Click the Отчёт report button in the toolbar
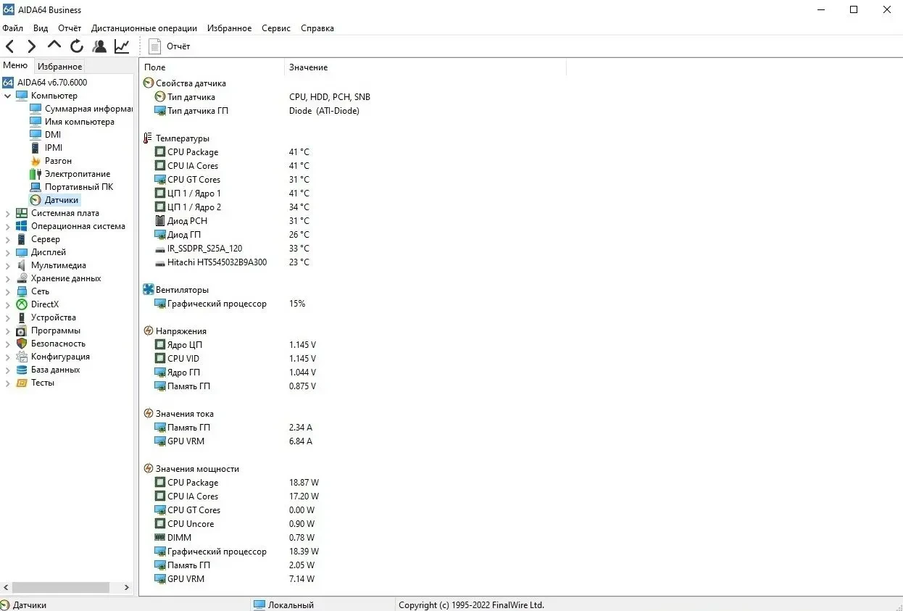The width and height of the screenshot is (903, 611). coord(170,46)
